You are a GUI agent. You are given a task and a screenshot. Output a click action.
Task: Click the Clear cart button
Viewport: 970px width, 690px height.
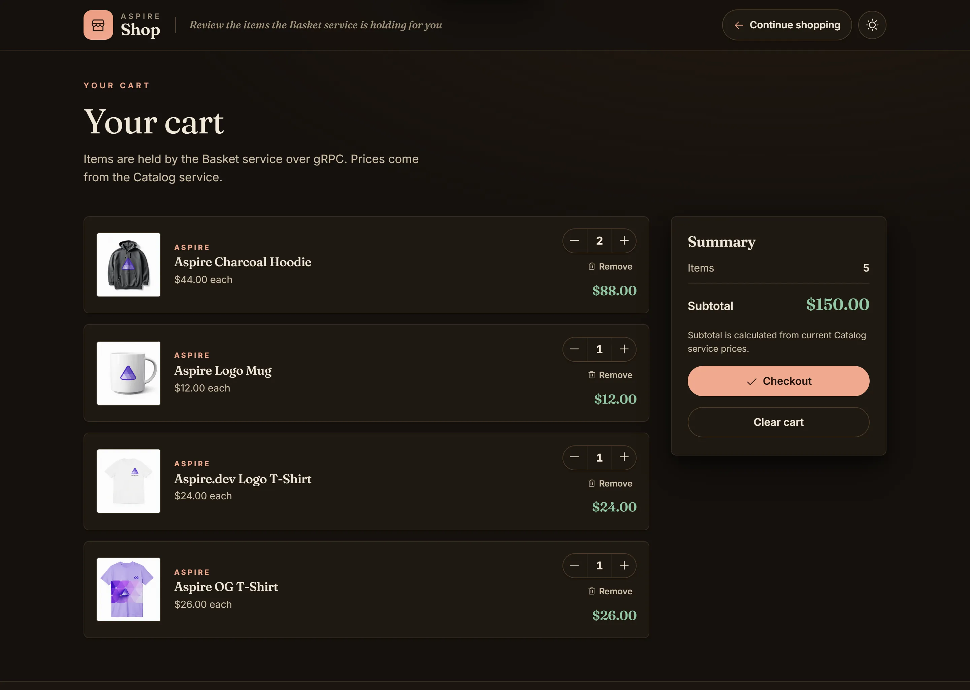point(778,422)
